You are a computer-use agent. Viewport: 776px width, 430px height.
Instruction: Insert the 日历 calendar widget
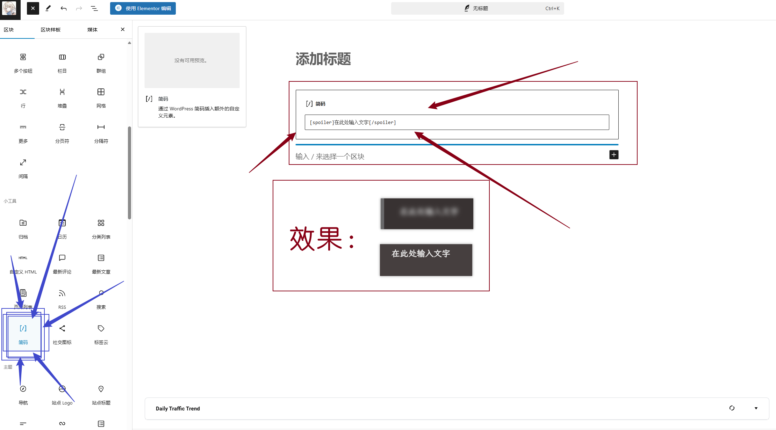pos(62,229)
